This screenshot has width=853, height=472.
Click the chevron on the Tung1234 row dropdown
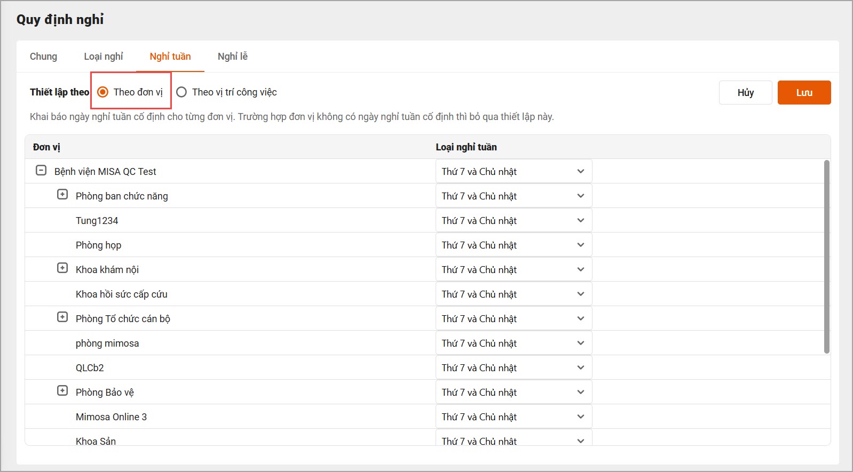581,220
